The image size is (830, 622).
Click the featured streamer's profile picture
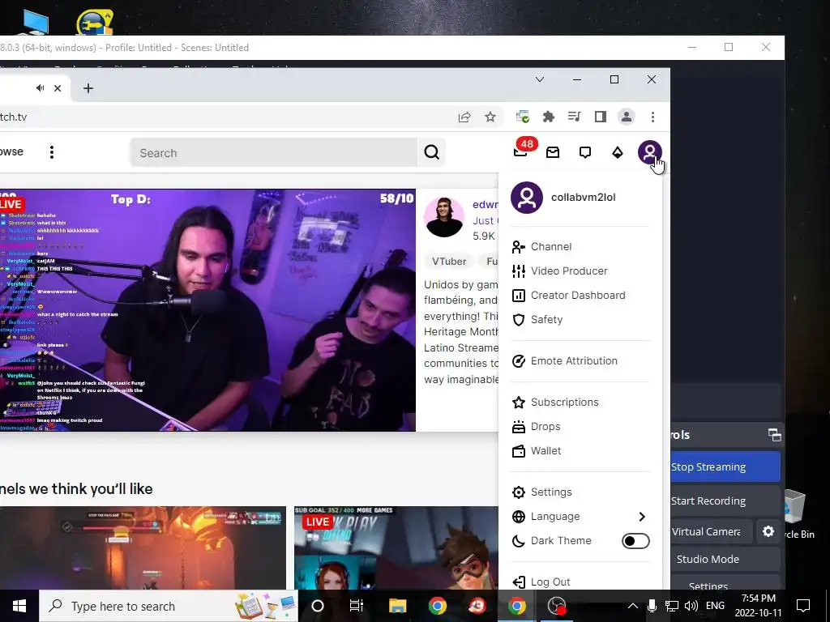click(444, 217)
